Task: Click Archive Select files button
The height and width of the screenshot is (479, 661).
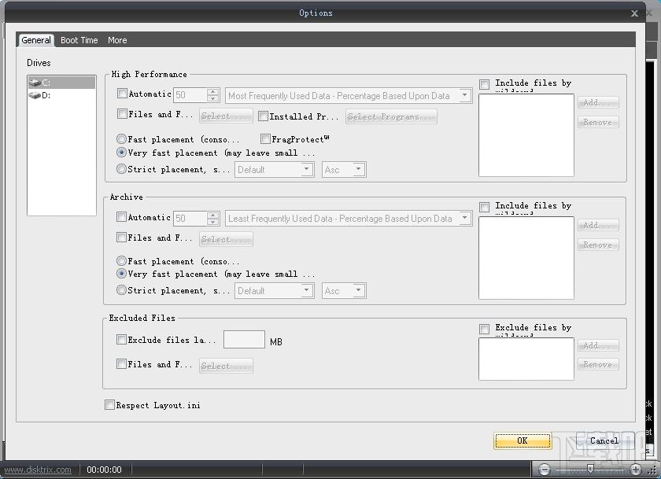Action: click(226, 239)
